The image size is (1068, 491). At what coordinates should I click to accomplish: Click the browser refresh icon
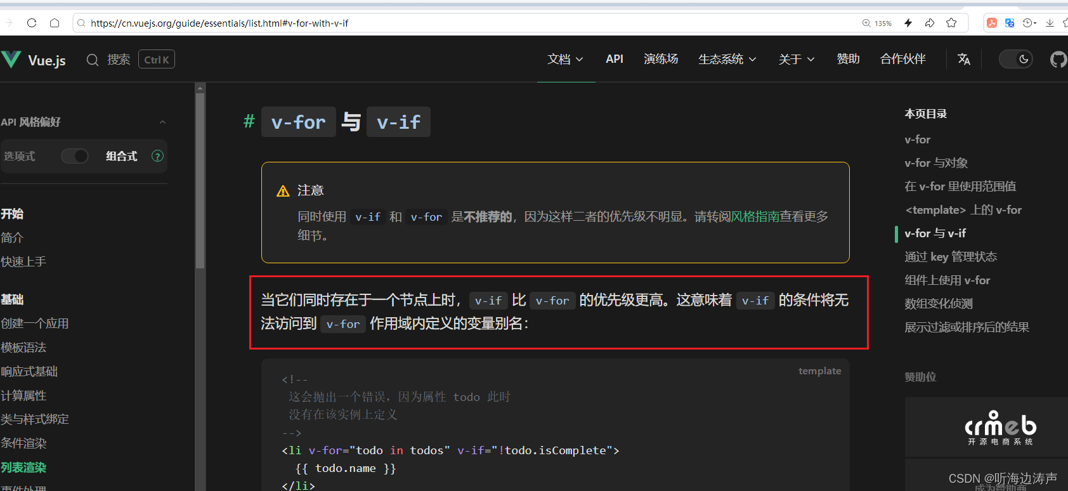pos(32,23)
